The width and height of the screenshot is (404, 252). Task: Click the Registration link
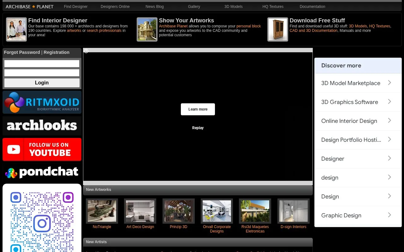56,52
